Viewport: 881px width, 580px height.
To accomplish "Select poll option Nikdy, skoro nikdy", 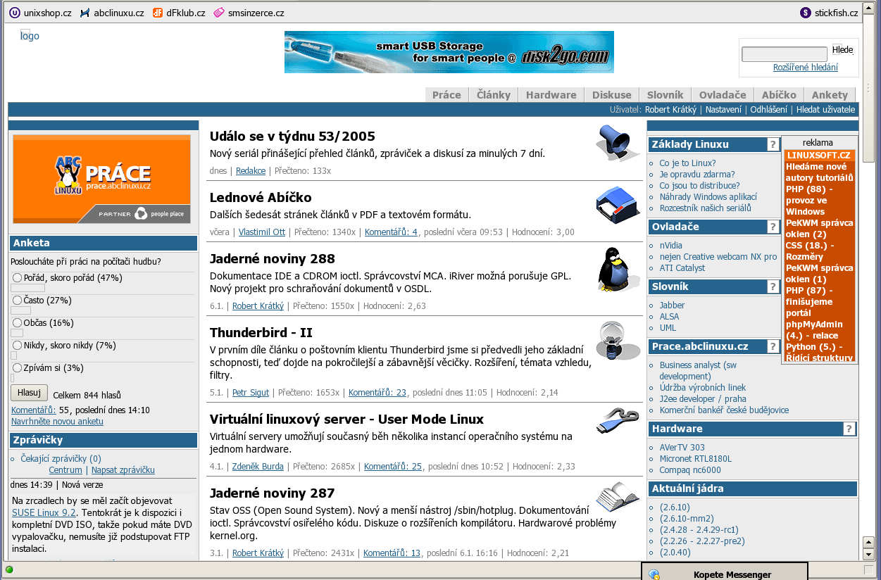I will pyautogui.click(x=18, y=346).
